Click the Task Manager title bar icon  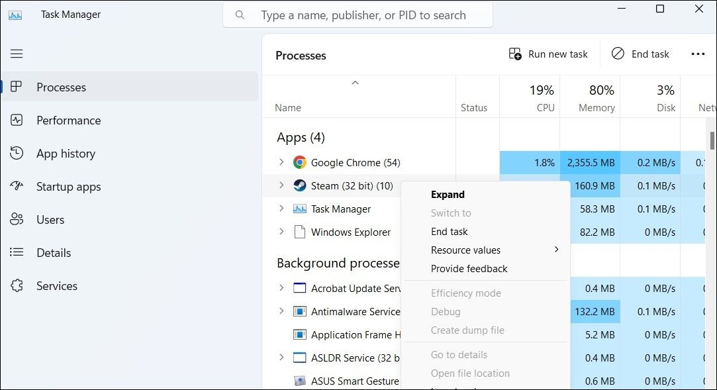tap(15, 13)
